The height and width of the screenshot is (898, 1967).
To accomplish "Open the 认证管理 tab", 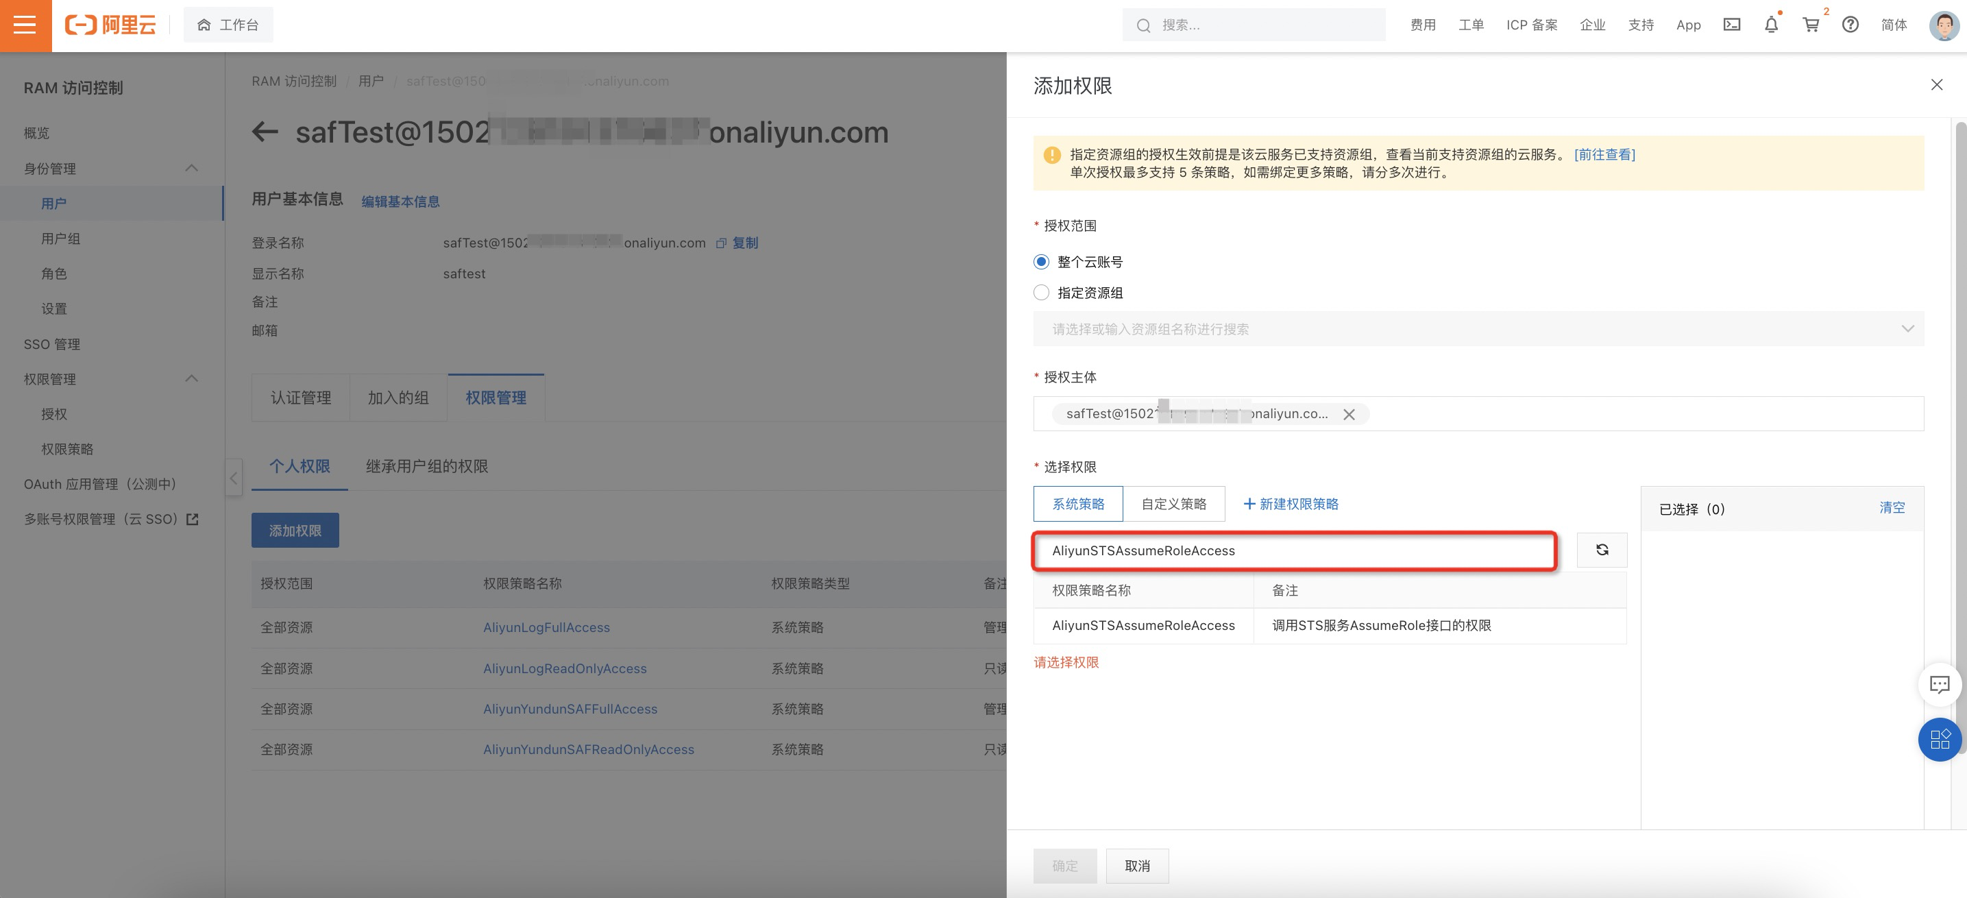I will [301, 398].
